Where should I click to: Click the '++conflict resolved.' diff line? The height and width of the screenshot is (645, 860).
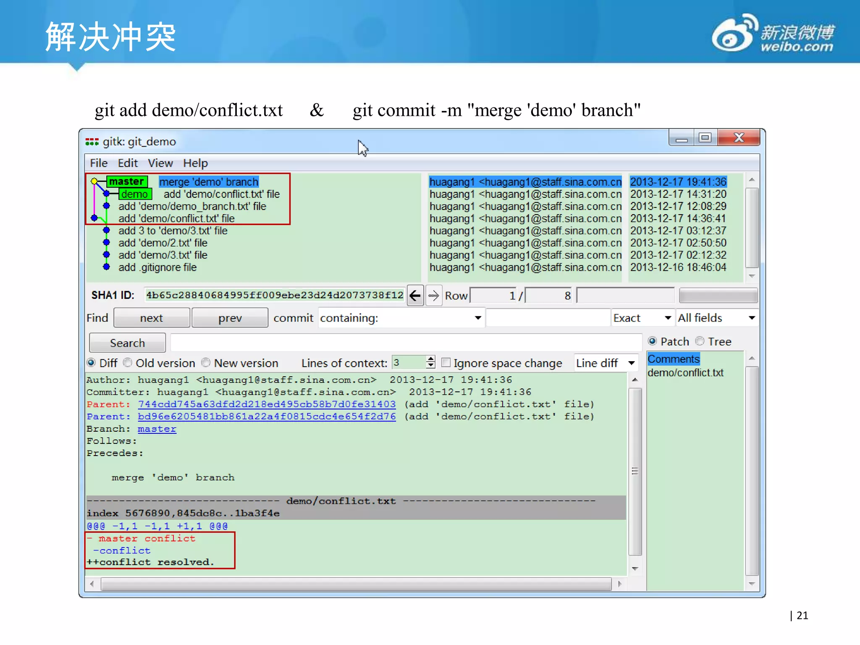(x=150, y=562)
